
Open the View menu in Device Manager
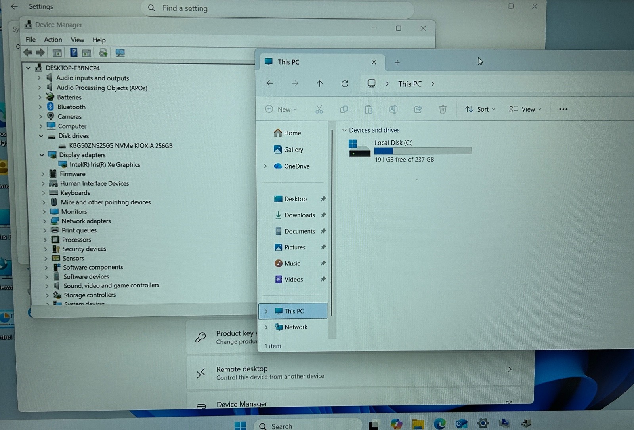coord(77,40)
